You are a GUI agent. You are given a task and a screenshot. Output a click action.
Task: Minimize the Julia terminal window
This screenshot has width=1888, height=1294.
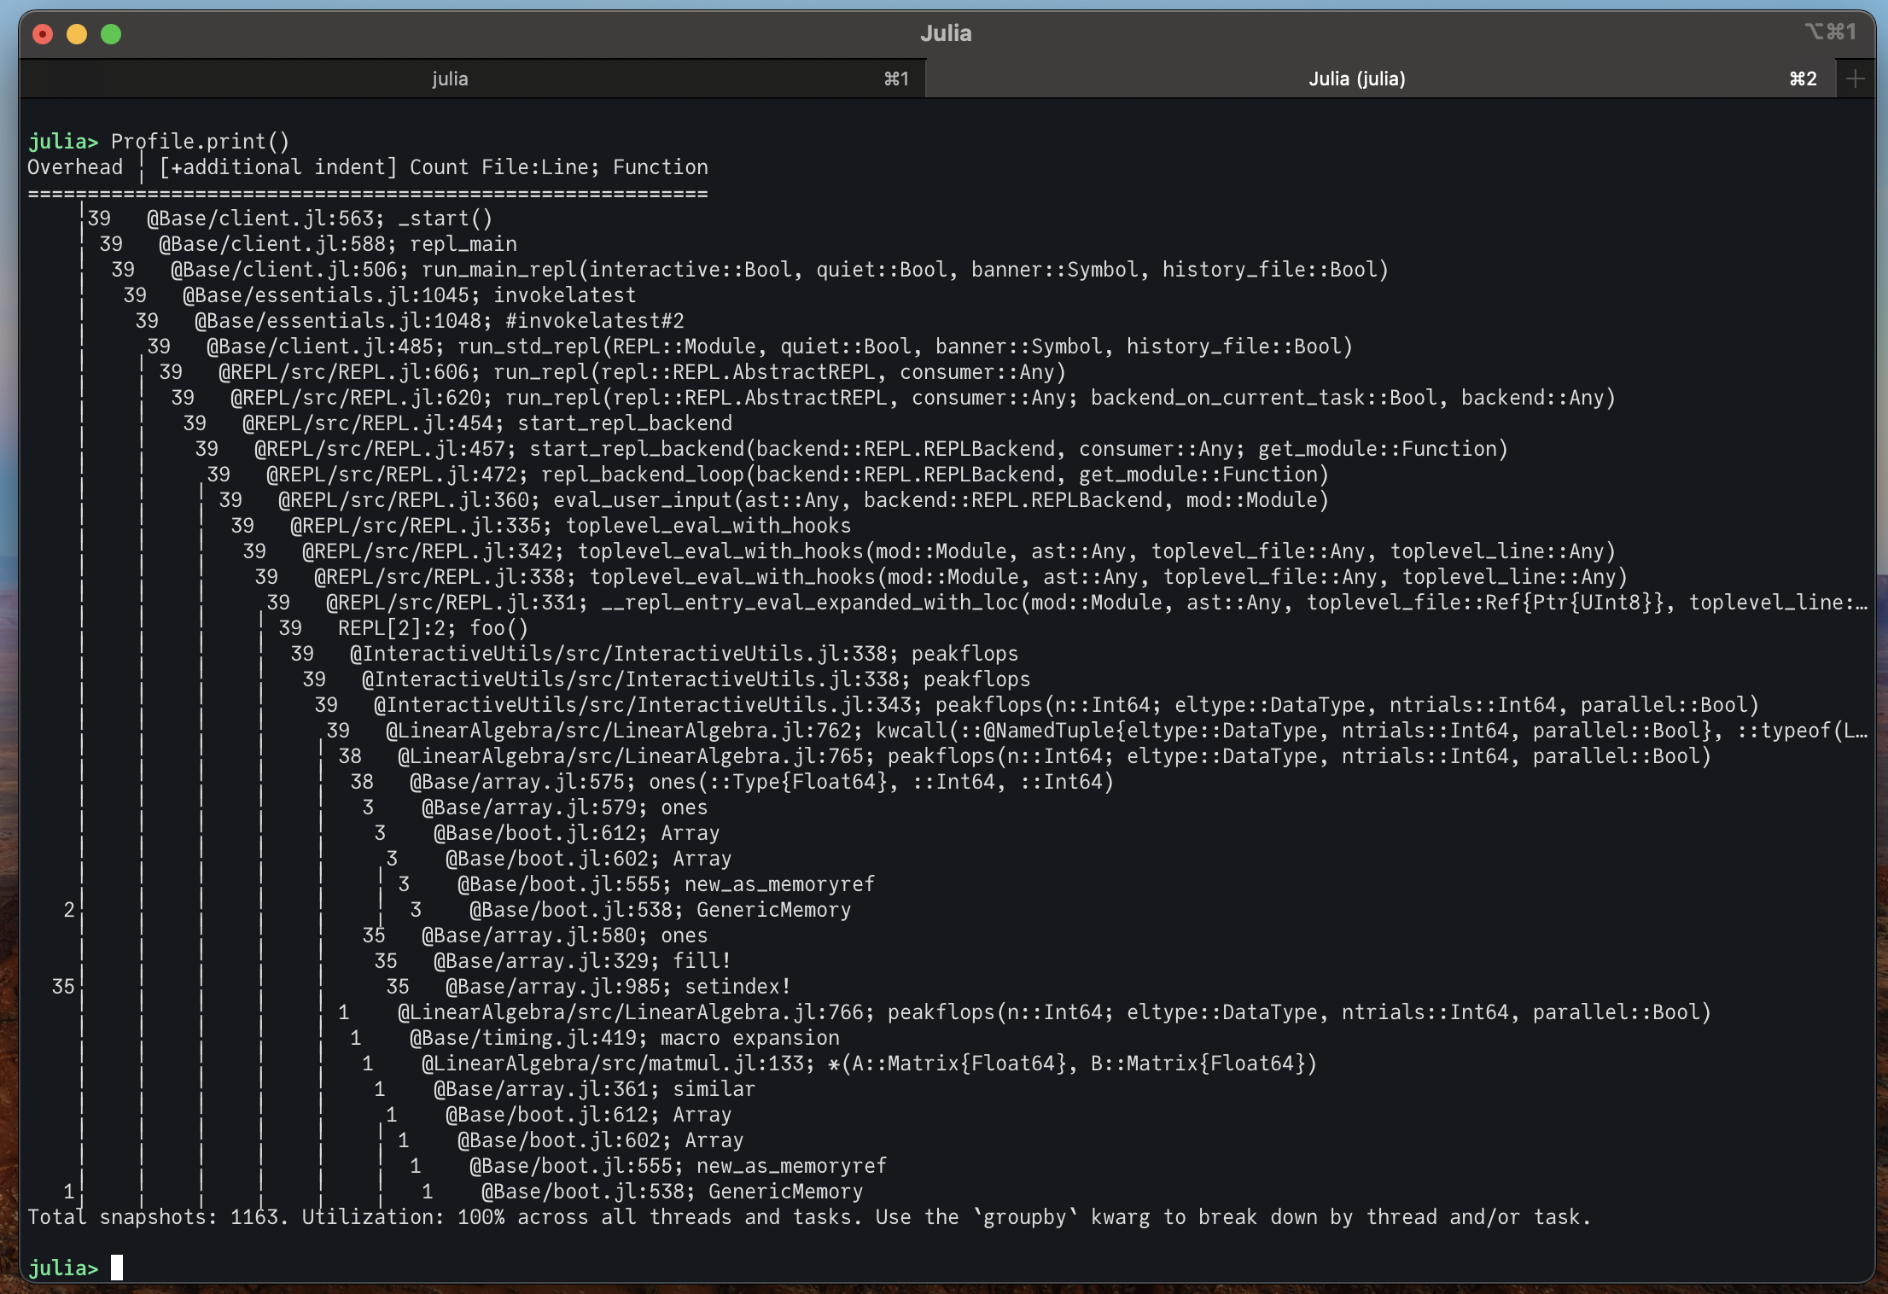77,34
